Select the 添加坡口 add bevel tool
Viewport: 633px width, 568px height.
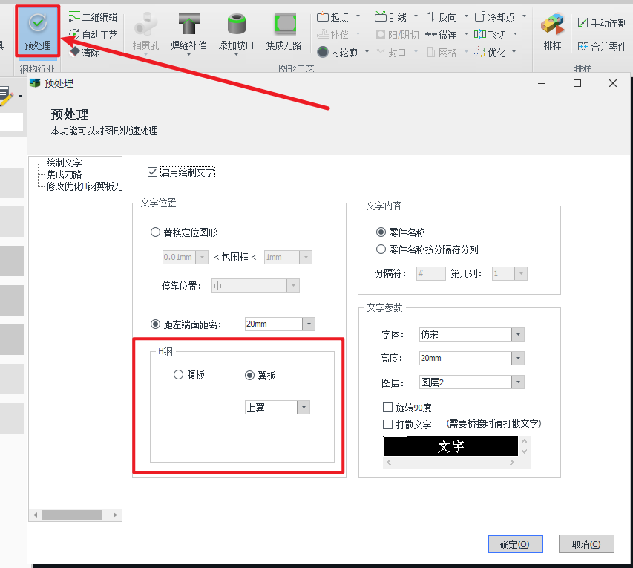pyautogui.click(x=236, y=31)
